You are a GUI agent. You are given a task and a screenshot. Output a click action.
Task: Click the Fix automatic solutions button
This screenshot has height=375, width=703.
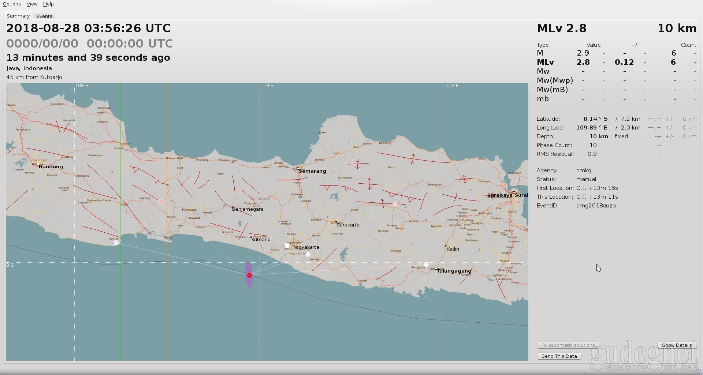[568, 345]
